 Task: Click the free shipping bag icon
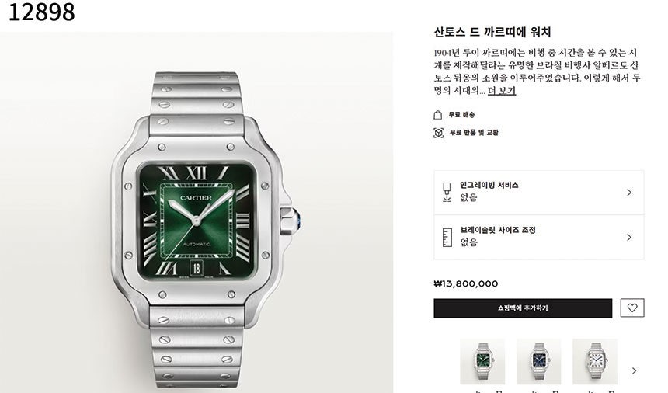(x=437, y=115)
